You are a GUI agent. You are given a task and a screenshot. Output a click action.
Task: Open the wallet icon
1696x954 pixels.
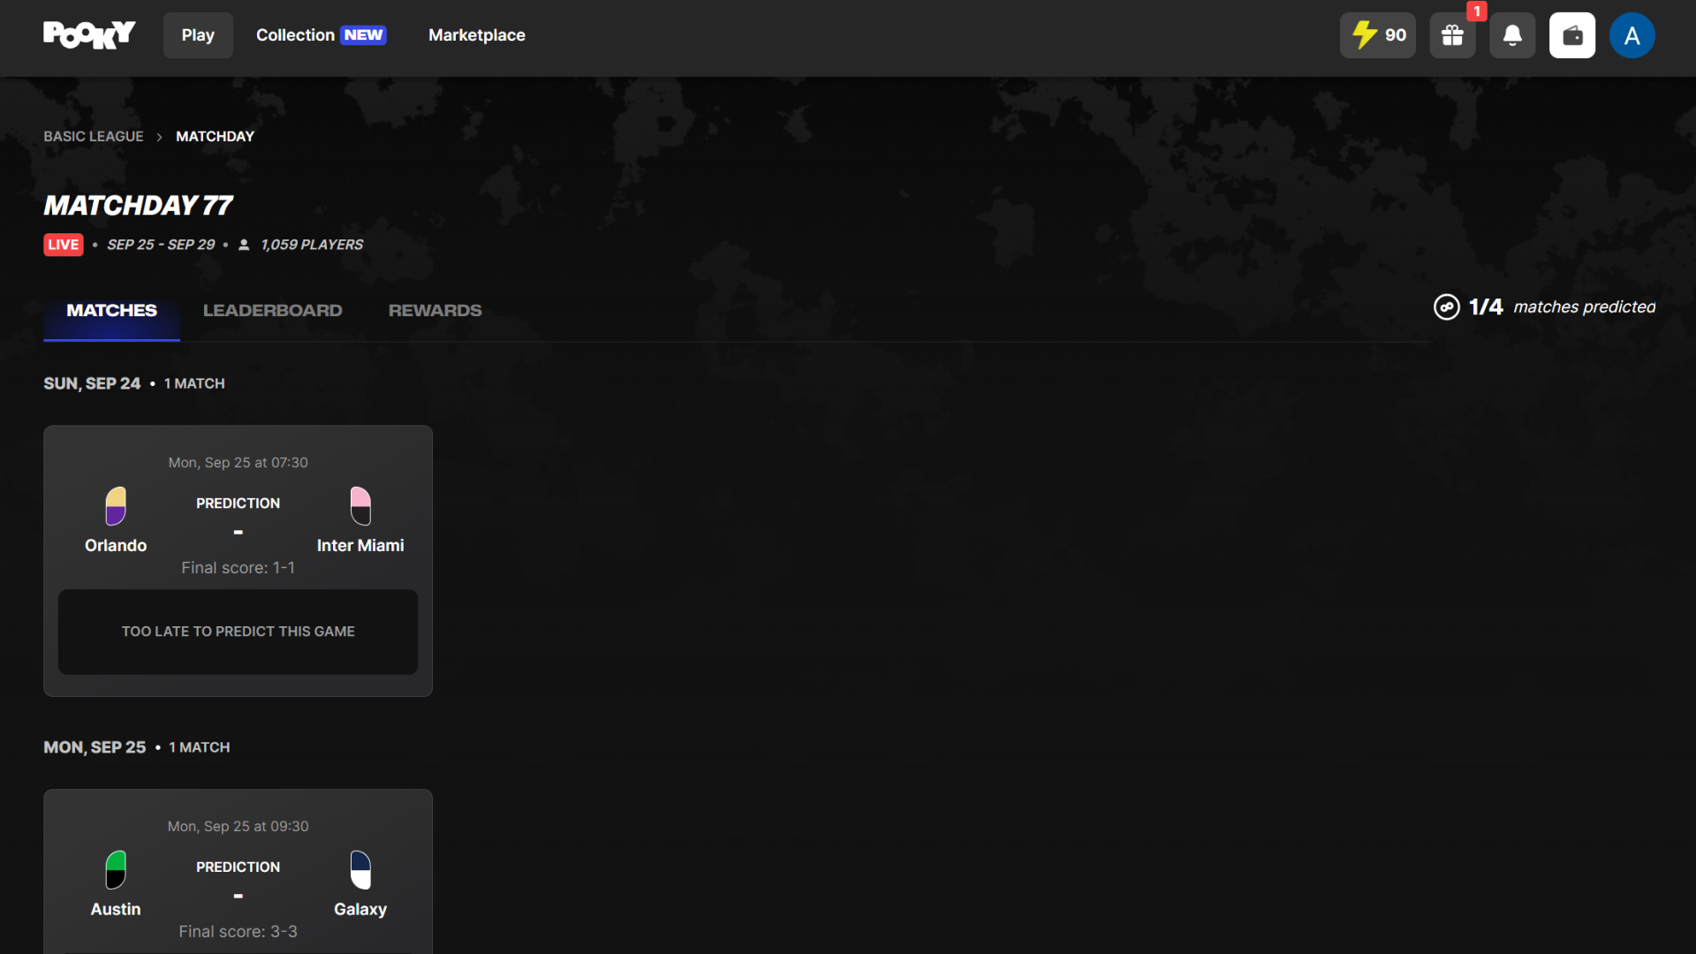(1572, 35)
